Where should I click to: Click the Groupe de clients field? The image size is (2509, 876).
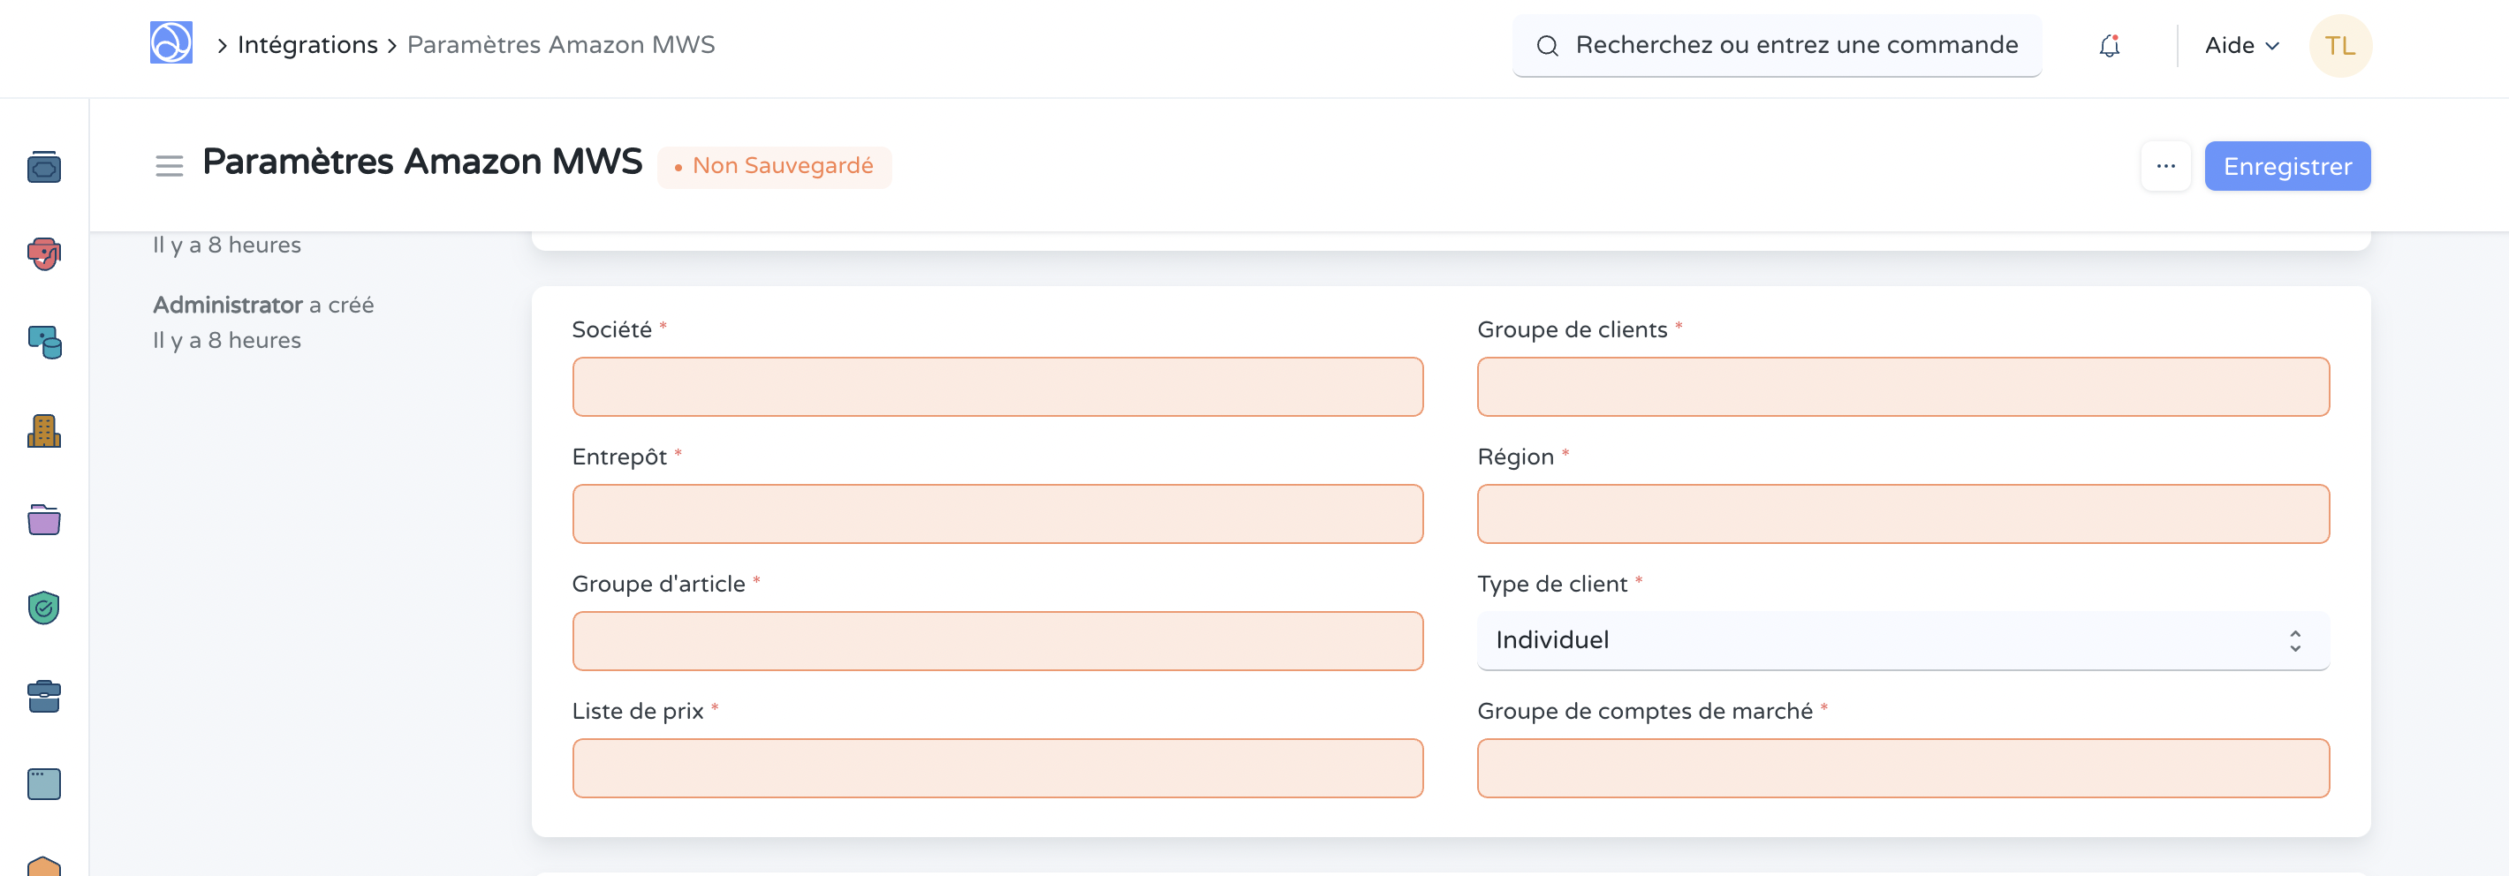tap(1902, 387)
